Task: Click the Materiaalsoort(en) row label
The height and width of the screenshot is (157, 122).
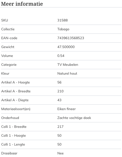Action: coord(16,109)
